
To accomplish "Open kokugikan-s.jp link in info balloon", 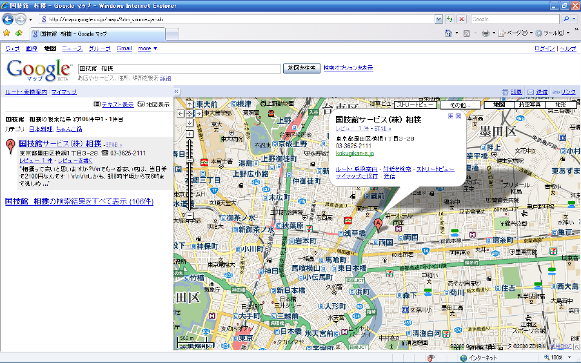I will (x=355, y=153).
